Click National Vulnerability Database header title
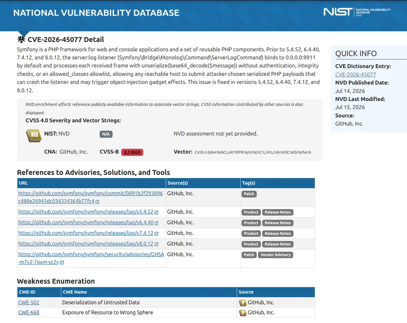This screenshot has width=407, height=323. tap(96, 13)
